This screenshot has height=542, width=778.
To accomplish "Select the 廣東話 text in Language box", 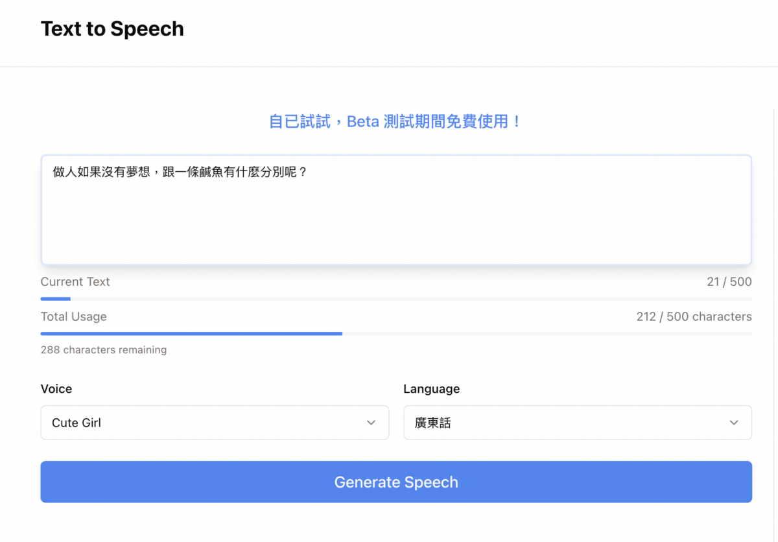I will click(432, 423).
